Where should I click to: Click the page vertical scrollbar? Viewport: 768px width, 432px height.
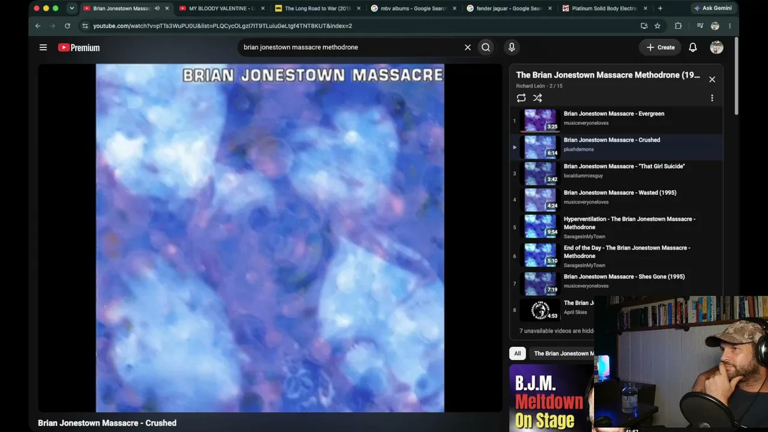pos(736,75)
